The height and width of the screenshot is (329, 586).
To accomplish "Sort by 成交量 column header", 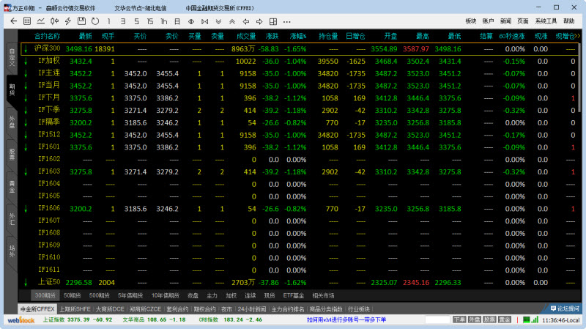I will click(x=246, y=36).
